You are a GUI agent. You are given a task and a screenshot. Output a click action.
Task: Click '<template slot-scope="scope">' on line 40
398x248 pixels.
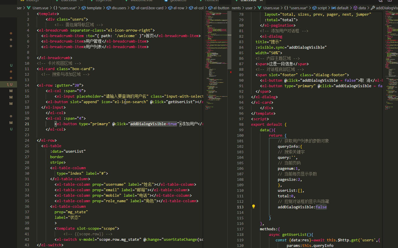(x=87, y=228)
